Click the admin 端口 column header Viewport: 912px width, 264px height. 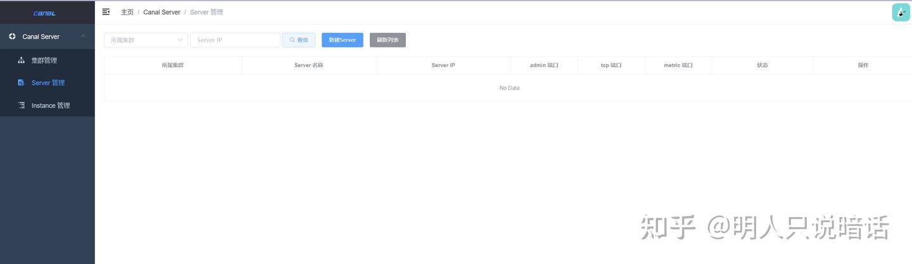[x=544, y=65]
